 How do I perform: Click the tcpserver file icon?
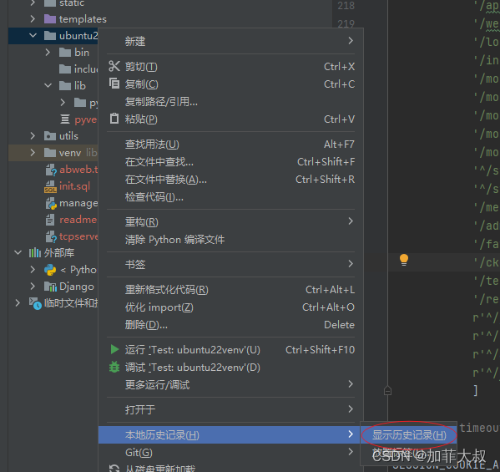(51, 236)
